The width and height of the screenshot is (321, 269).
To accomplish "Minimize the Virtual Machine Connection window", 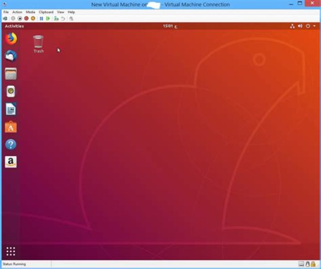I will [x=291, y=4].
